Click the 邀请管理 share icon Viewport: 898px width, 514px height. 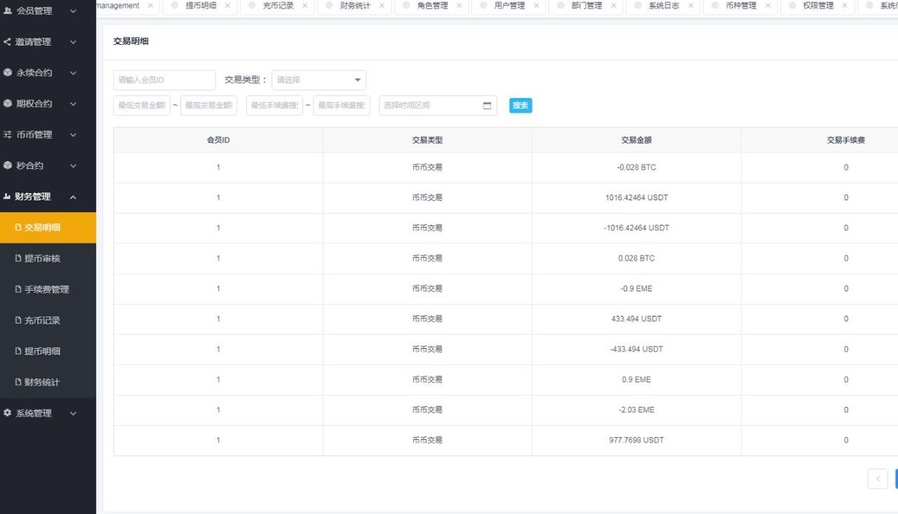(x=7, y=42)
